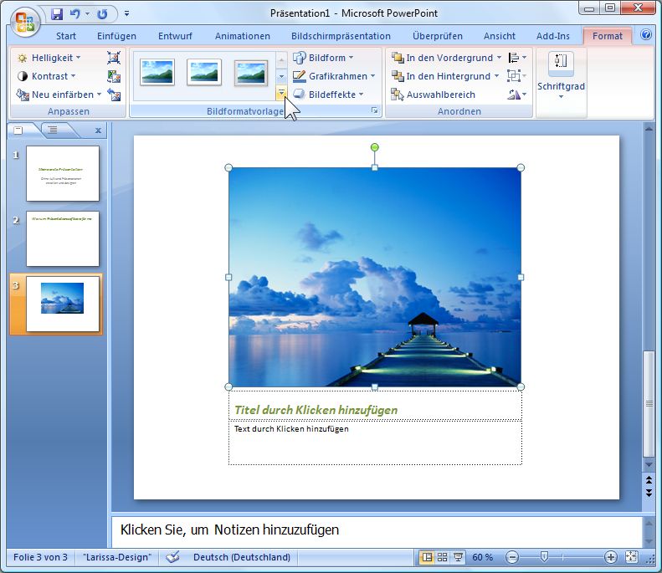Click the Text durch Klicken hinzufügen placeholder
662x573 pixels.
(x=375, y=443)
